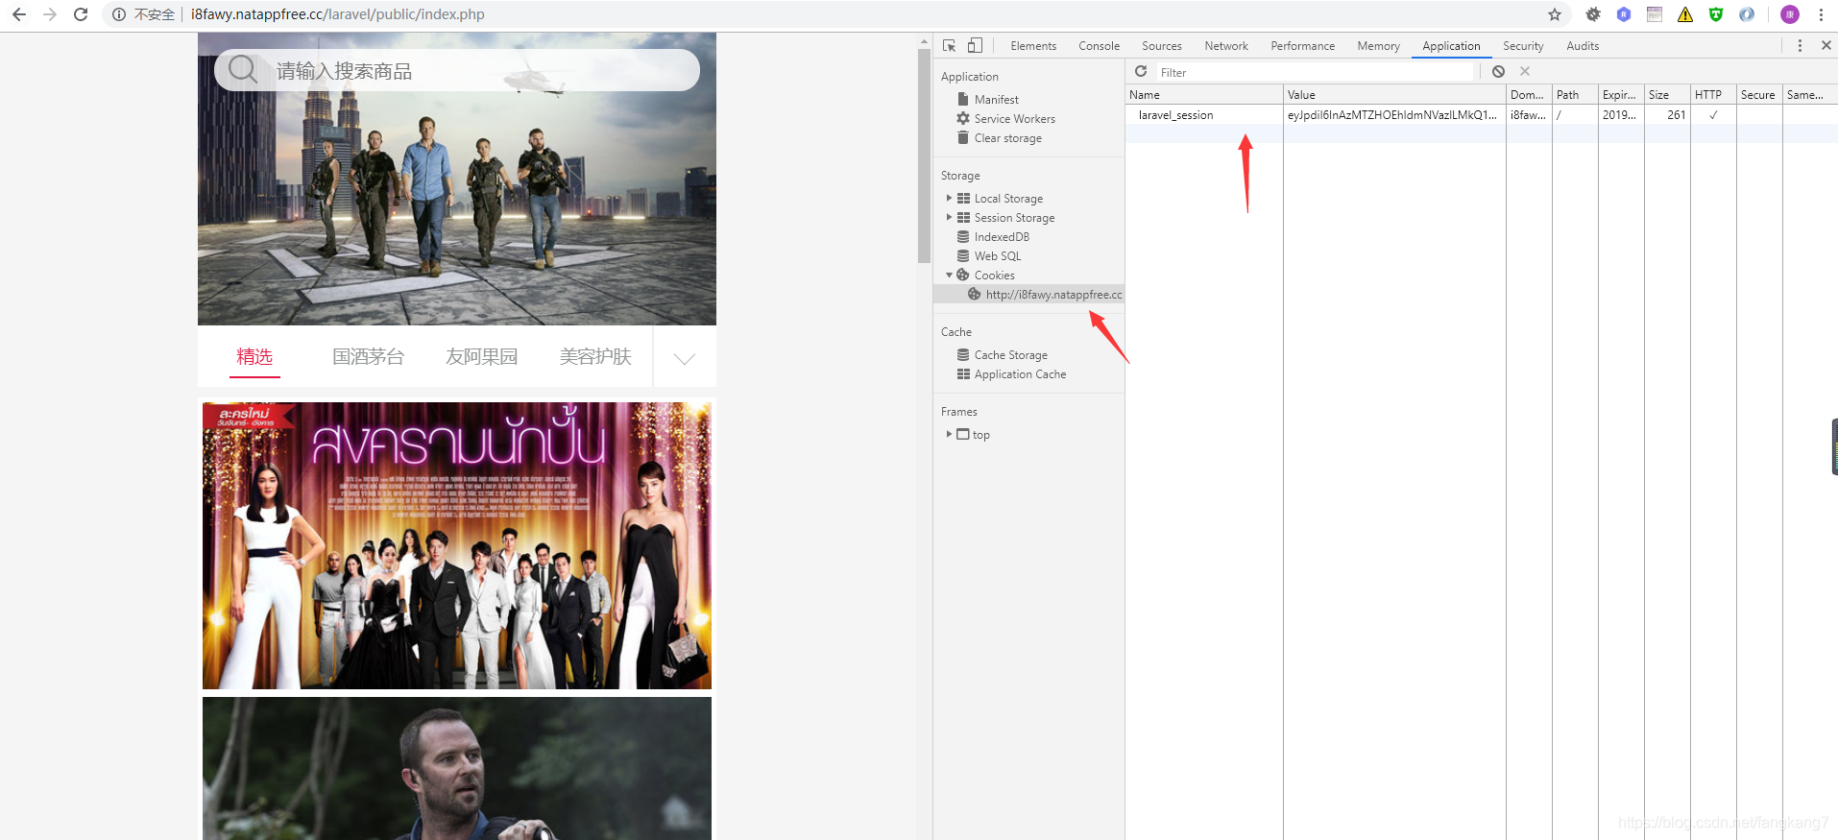
Task: Click the cookie Filter input field
Action: (1314, 72)
